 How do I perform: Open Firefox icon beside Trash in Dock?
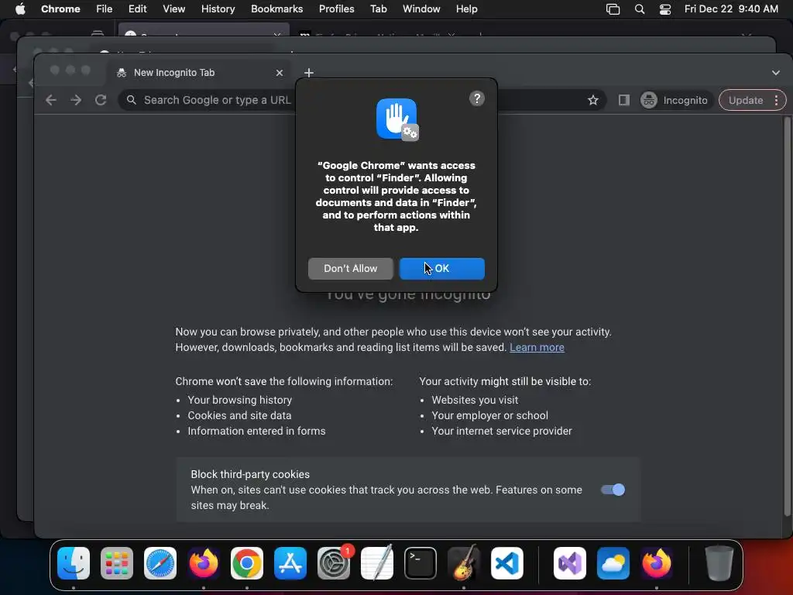(x=657, y=562)
